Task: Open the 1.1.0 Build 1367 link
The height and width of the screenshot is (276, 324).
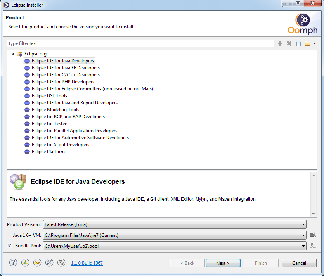Action: (x=87, y=263)
